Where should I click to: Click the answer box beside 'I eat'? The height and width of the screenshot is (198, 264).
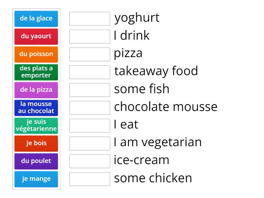pyautogui.click(x=89, y=126)
